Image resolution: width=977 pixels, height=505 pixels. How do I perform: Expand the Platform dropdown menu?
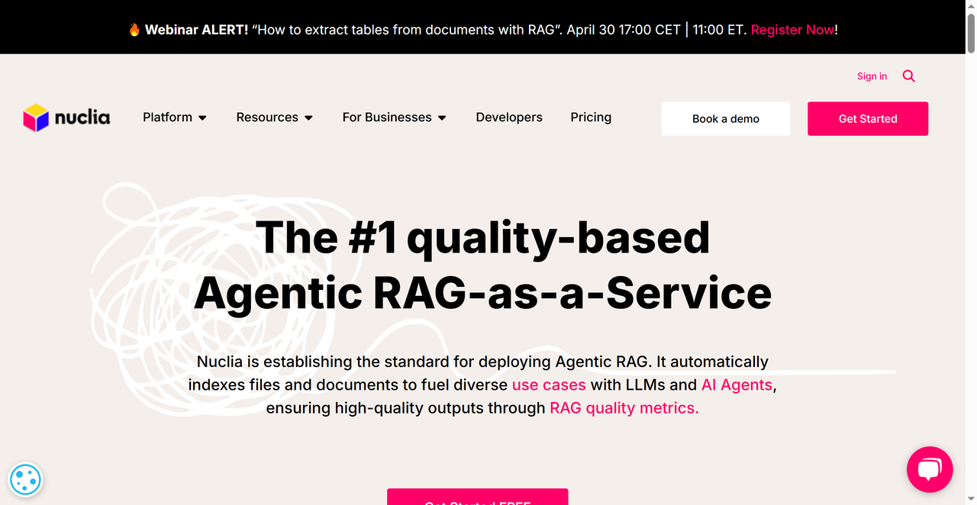tap(175, 117)
